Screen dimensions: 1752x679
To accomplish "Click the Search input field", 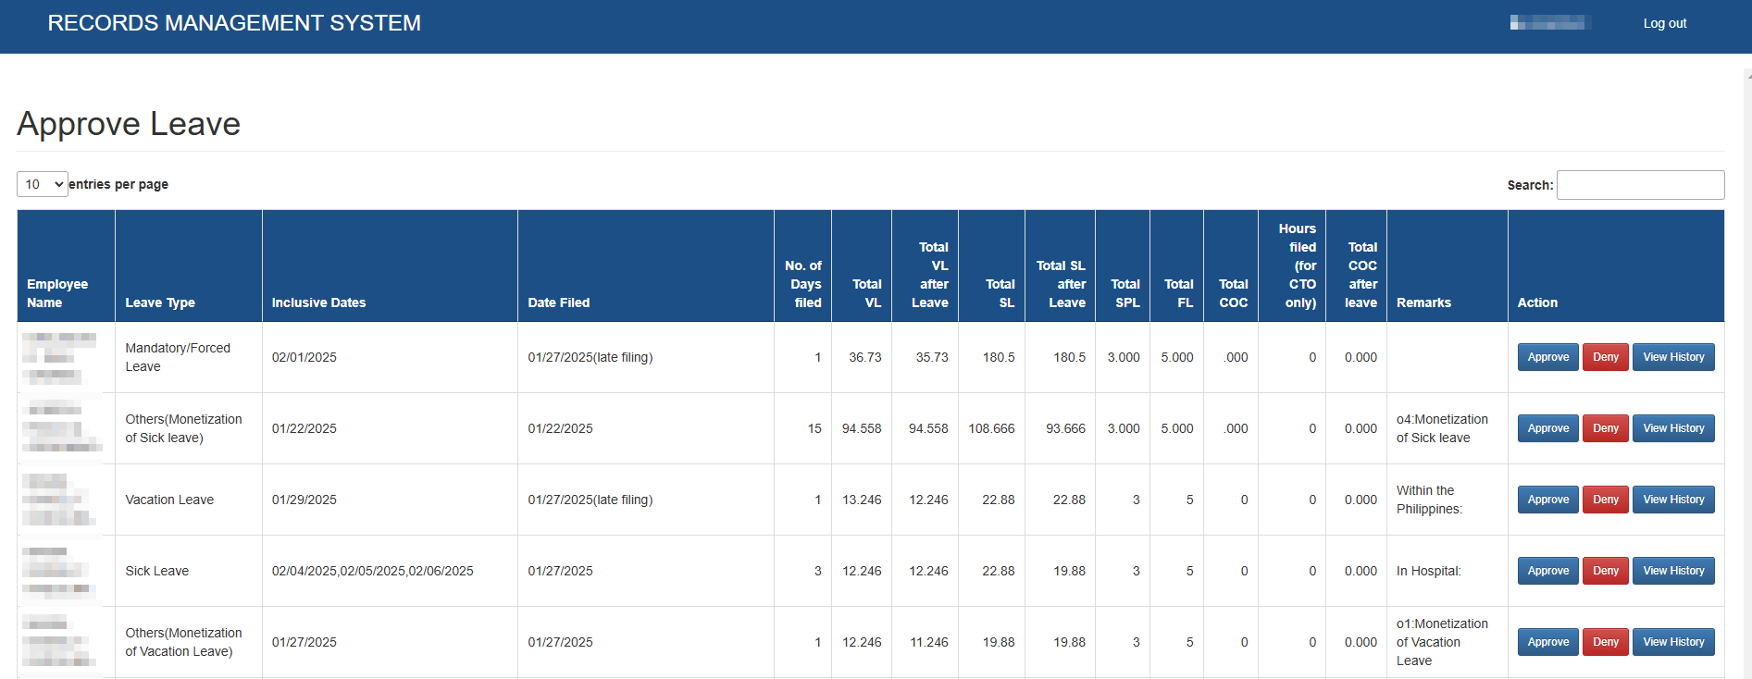I will (x=1640, y=185).
